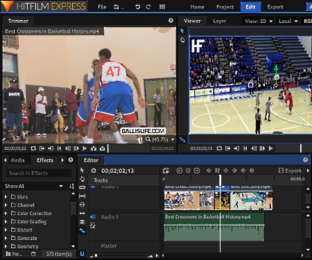Click the effects sort order button
This screenshot has width=312, height=260.
pyautogui.click(x=72, y=186)
